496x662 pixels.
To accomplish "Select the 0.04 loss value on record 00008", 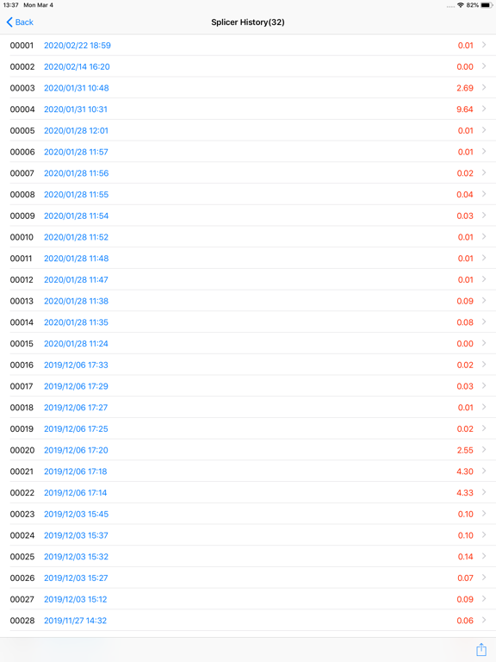I will [465, 195].
